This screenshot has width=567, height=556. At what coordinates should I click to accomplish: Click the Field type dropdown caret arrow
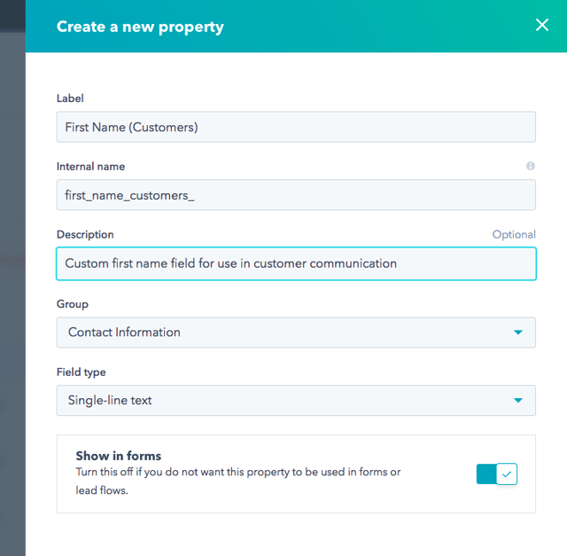(518, 401)
